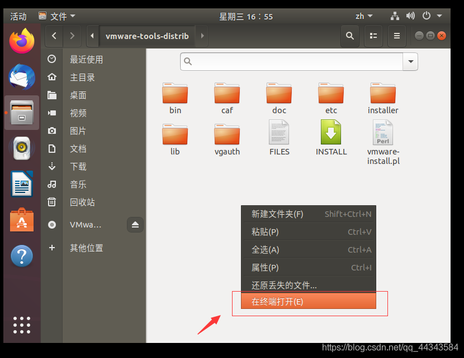464x358 pixels.
Task: Open the hamburger menu
Action: 397,36
